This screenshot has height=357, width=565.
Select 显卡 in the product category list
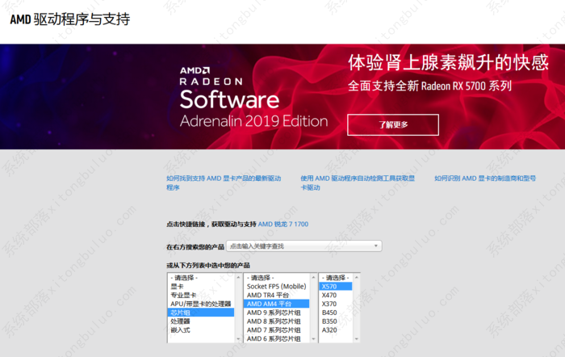point(177,286)
